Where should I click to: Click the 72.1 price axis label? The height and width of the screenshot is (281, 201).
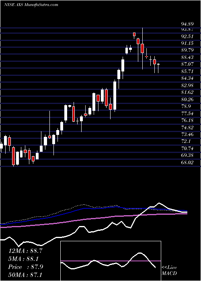(186, 141)
